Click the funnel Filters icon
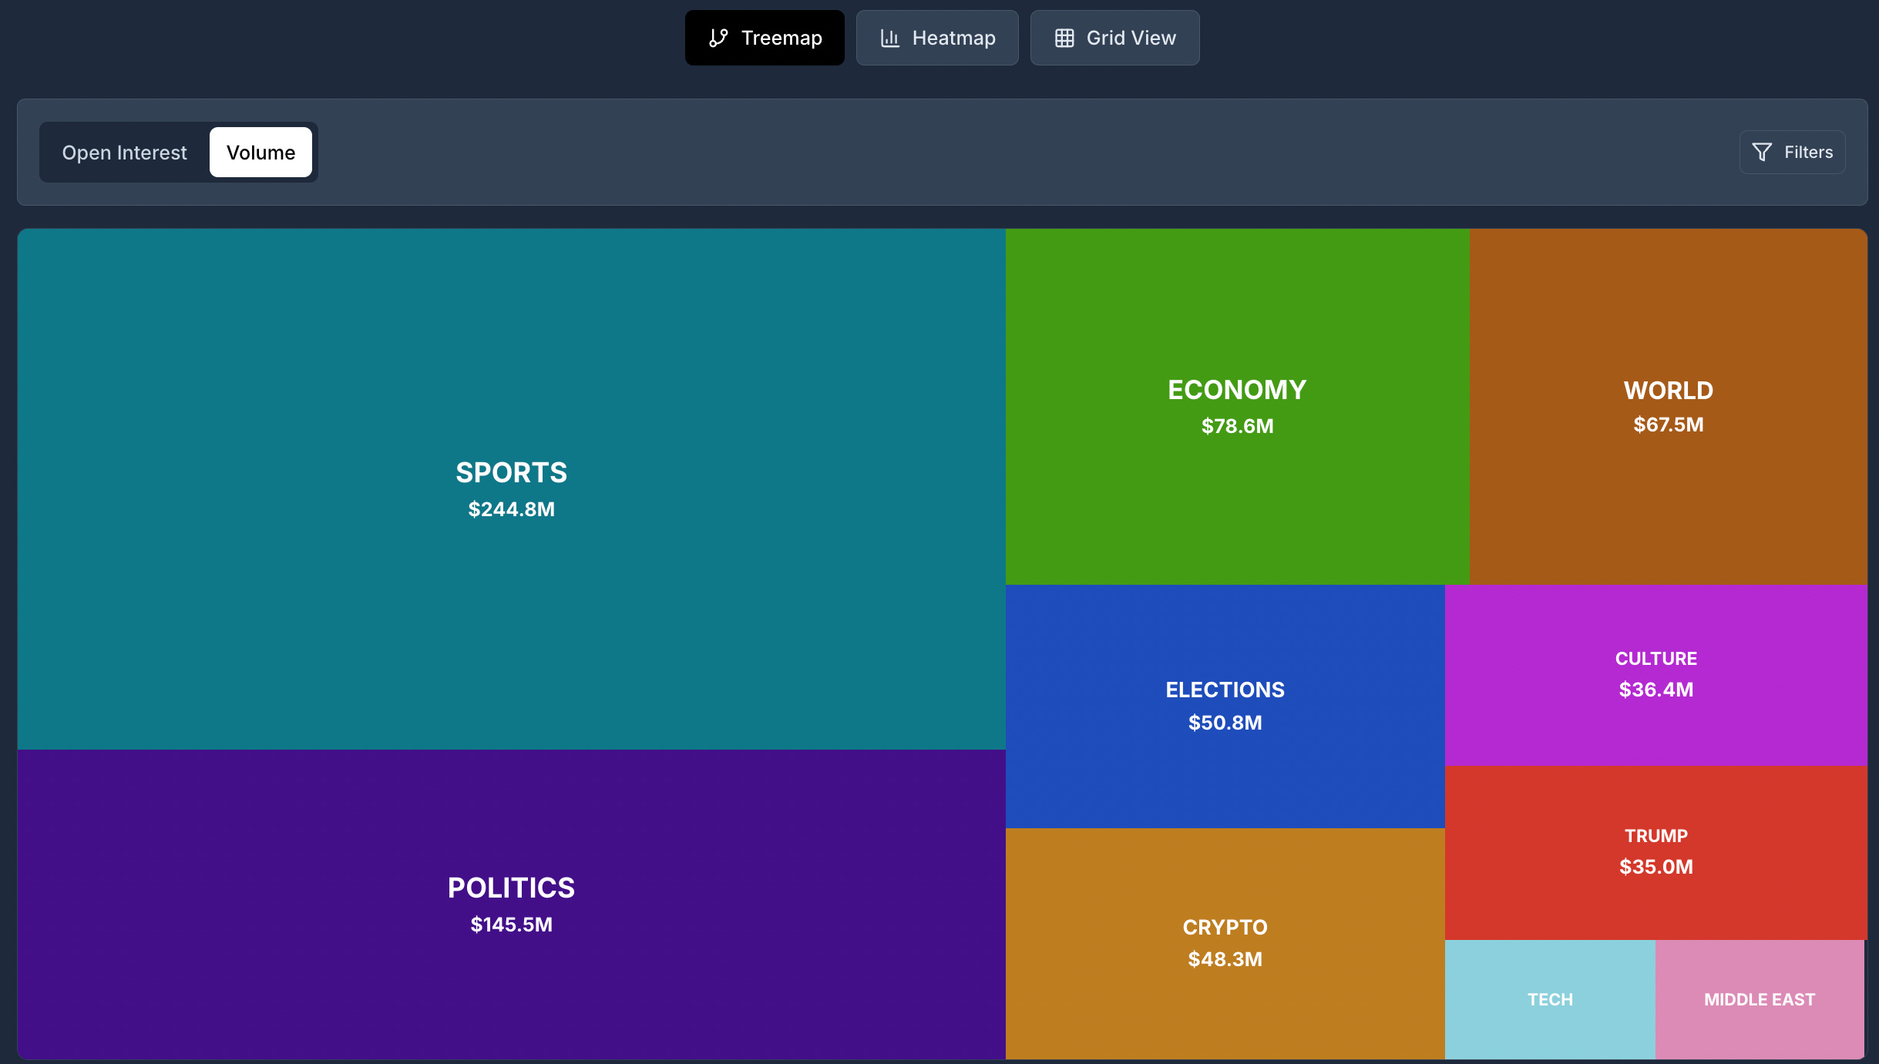The image size is (1879, 1064). 1762,152
